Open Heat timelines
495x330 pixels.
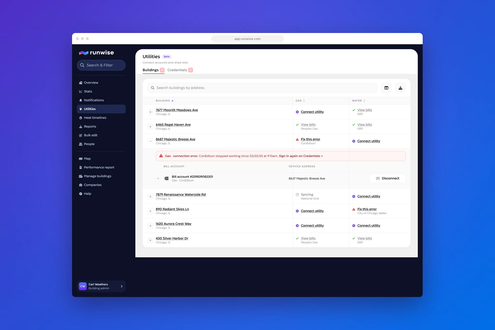pyautogui.click(x=101, y=118)
